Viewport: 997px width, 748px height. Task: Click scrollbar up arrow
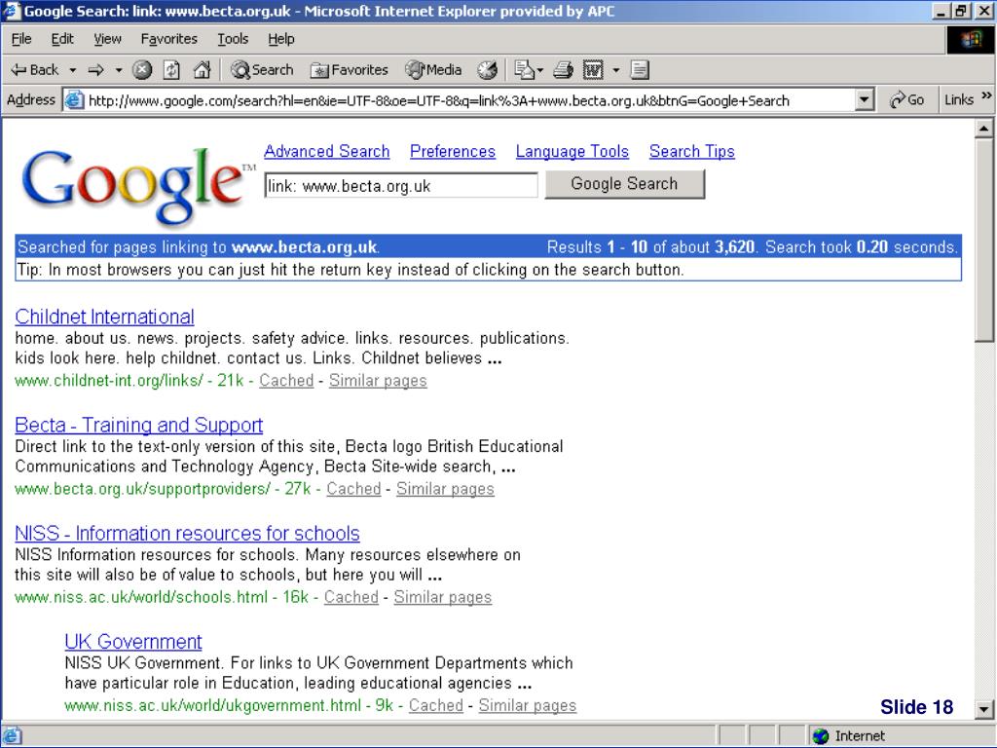tap(983, 128)
